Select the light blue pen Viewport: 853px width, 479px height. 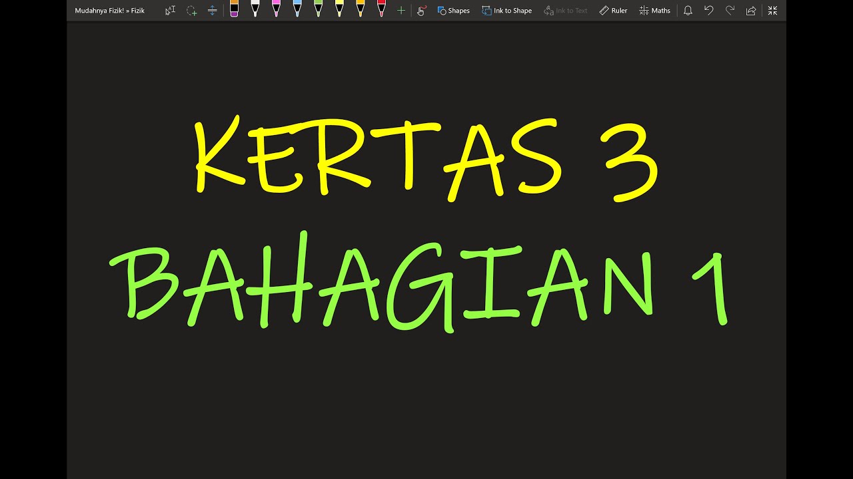tap(297, 9)
